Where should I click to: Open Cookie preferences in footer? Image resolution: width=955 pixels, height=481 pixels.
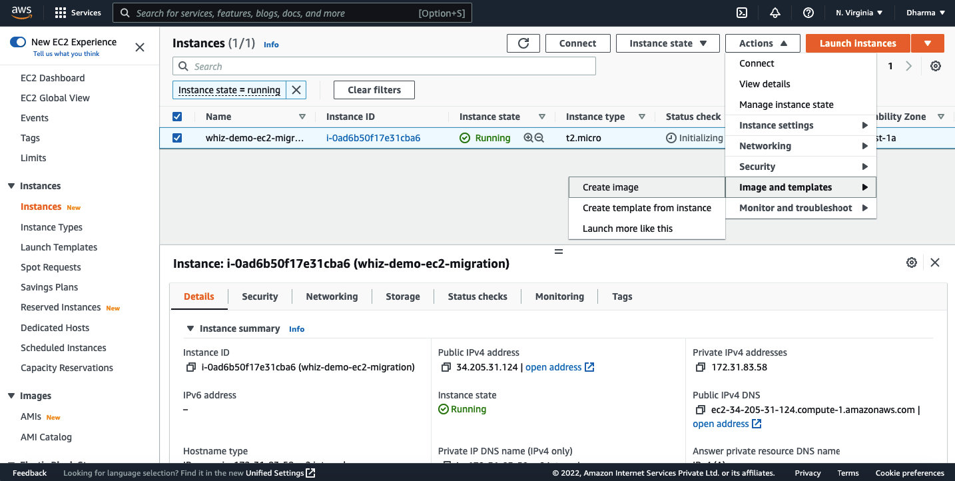coord(910,473)
